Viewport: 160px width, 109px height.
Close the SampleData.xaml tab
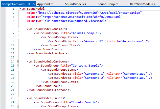(x=34, y=4)
